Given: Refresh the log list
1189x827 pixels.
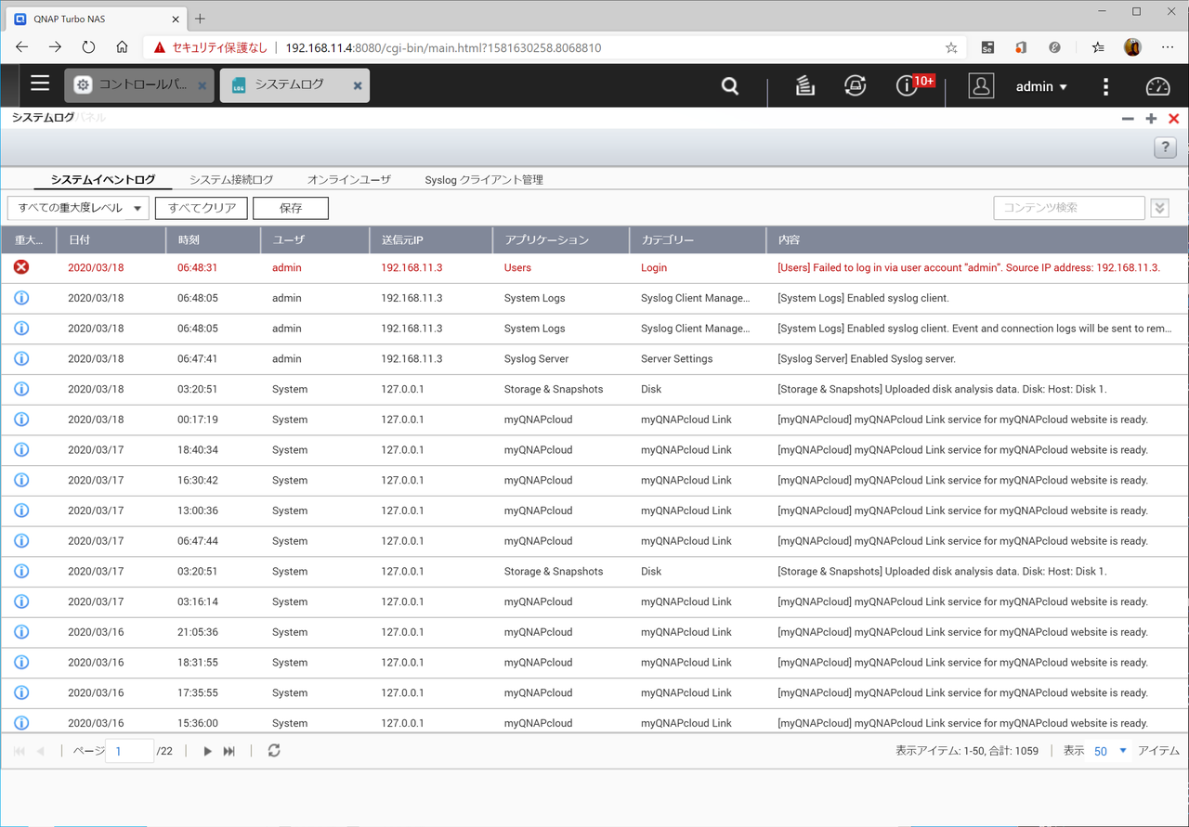Looking at the screenshot, I should [x=274, y=750].
